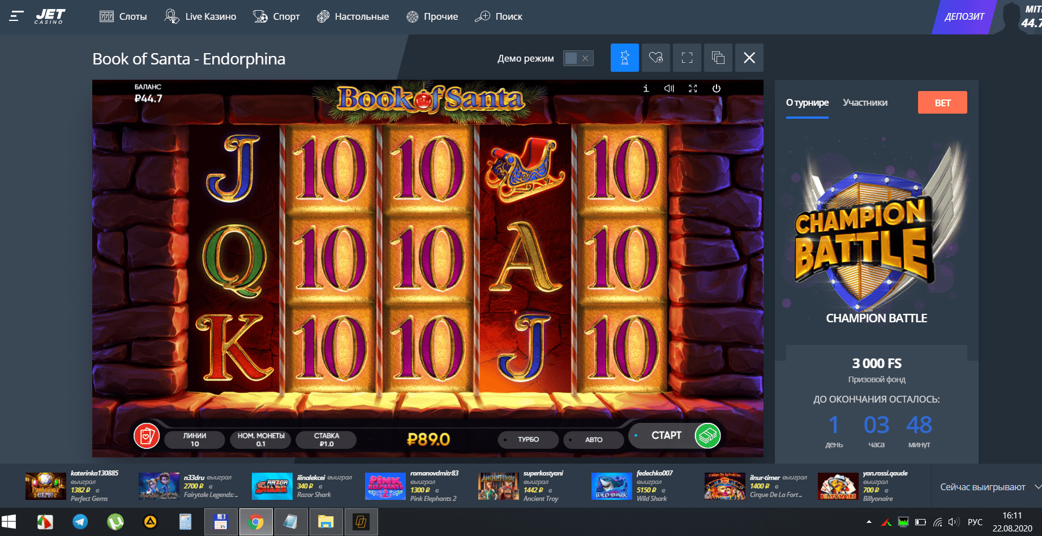Go to JET Casino home logo
This screenshot has height=536, width=1042.
(50, 16)
